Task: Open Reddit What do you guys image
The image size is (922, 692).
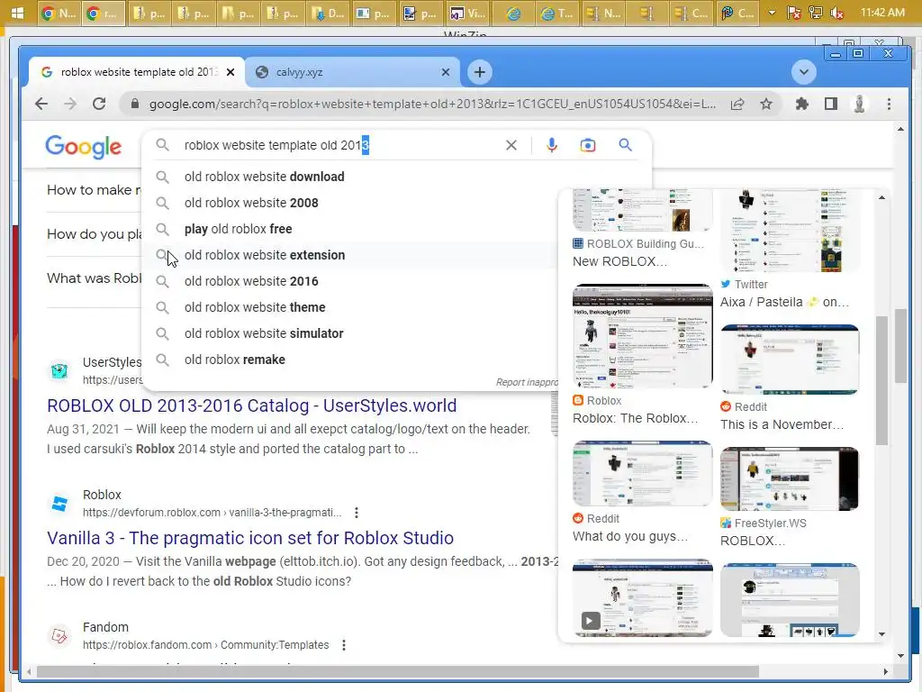Action: 642,474
